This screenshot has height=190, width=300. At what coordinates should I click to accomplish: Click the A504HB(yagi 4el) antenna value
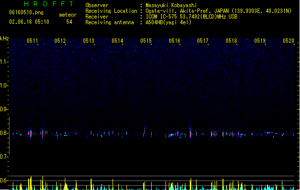[x=168, y=22]
